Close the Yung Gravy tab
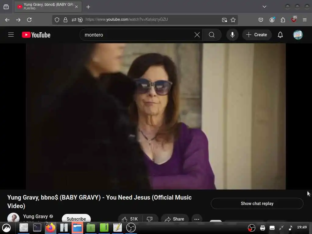Image resolution: width=312 pixels, height=234 pixels. [76, 7]
